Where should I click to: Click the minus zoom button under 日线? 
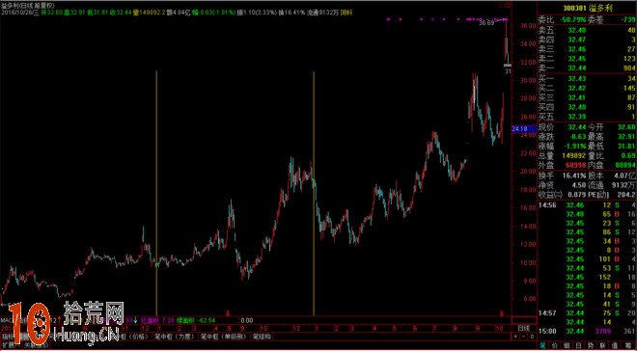point(524,337)
